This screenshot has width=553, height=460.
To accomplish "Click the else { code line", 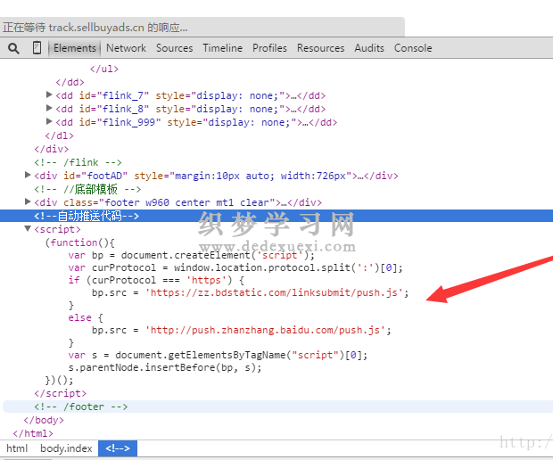I will (x=86, y=317).
